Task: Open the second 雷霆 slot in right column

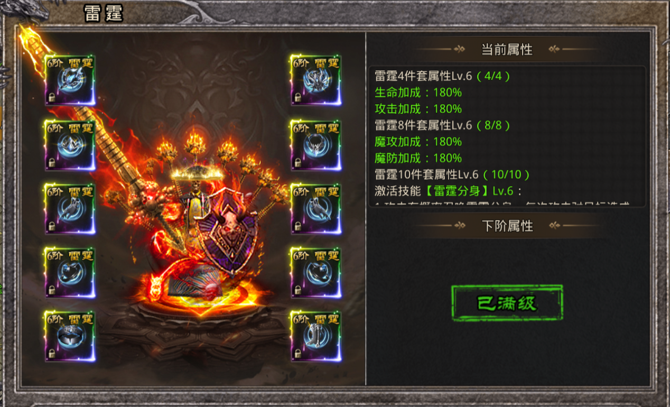Action: click(x=316, y=145)
